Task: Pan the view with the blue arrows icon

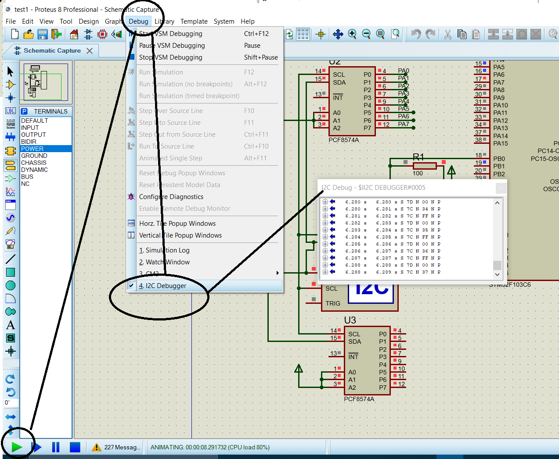Action: tap(338, 34)
